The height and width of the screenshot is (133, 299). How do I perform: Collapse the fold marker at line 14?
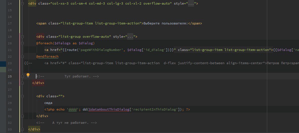(22, 4)
